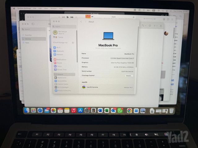Select Favorites in the left window sidebar
The width and height of the screenshot is (198, 148).
27,35
